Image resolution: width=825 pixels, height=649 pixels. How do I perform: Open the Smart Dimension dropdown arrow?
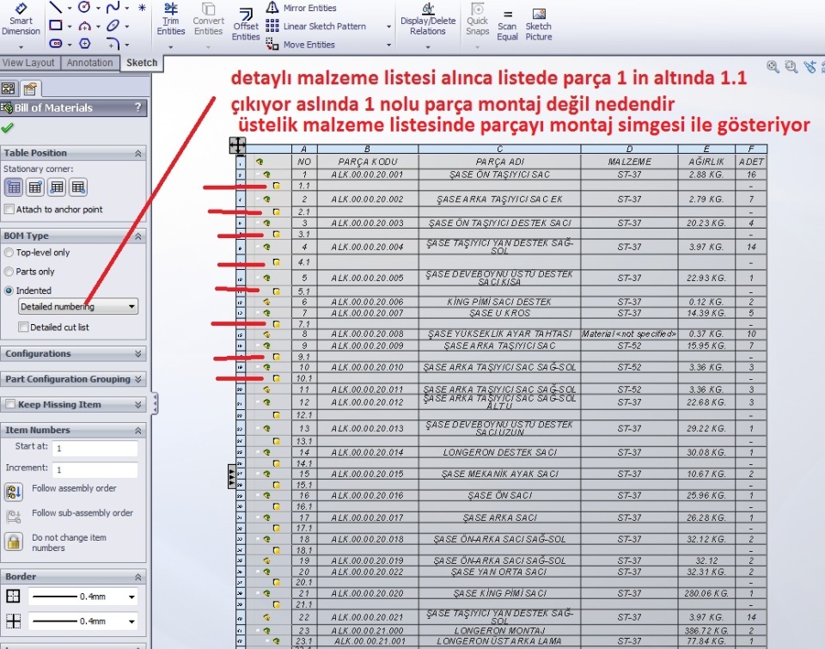coord(21,46)
